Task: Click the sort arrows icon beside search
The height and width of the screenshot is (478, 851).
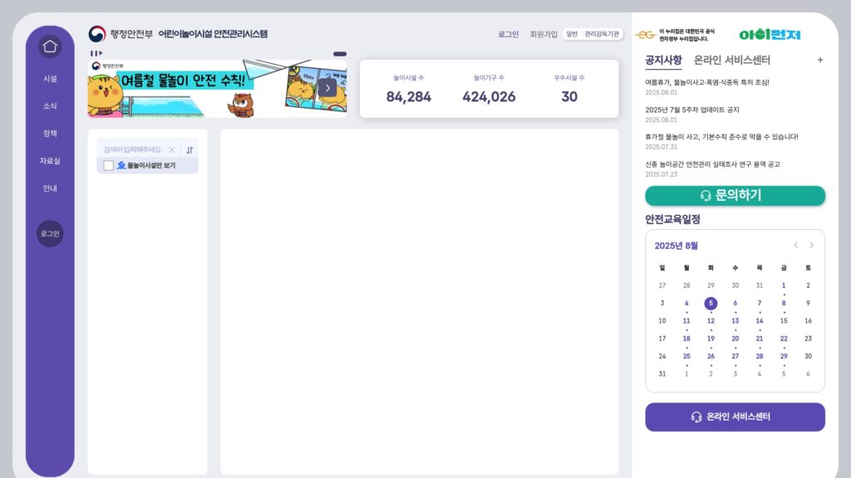Action: pos(189,150)
